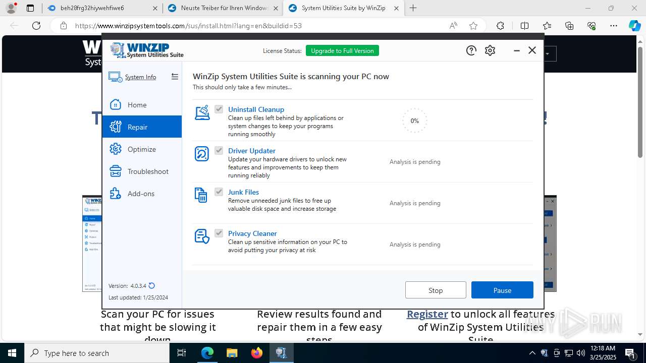
Task: Open File Explorer from the taskbar
Action: click(232, 353)
